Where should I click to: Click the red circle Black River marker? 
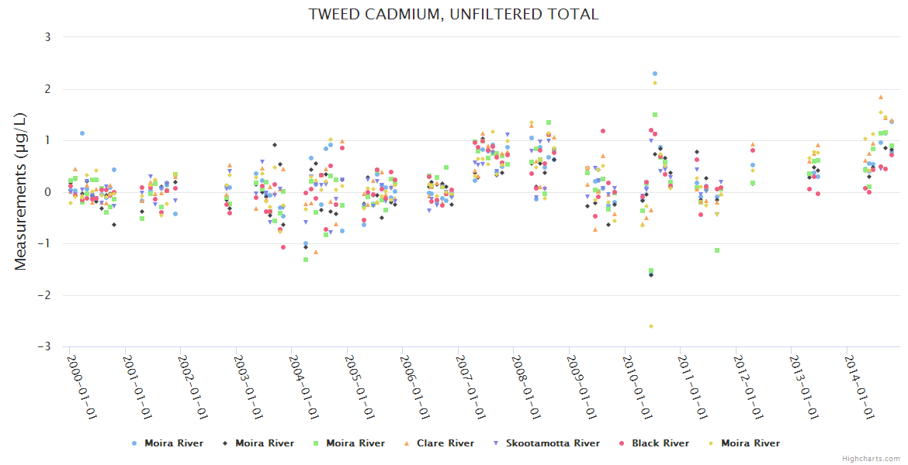pyautogui.click(x=622, y=443)
